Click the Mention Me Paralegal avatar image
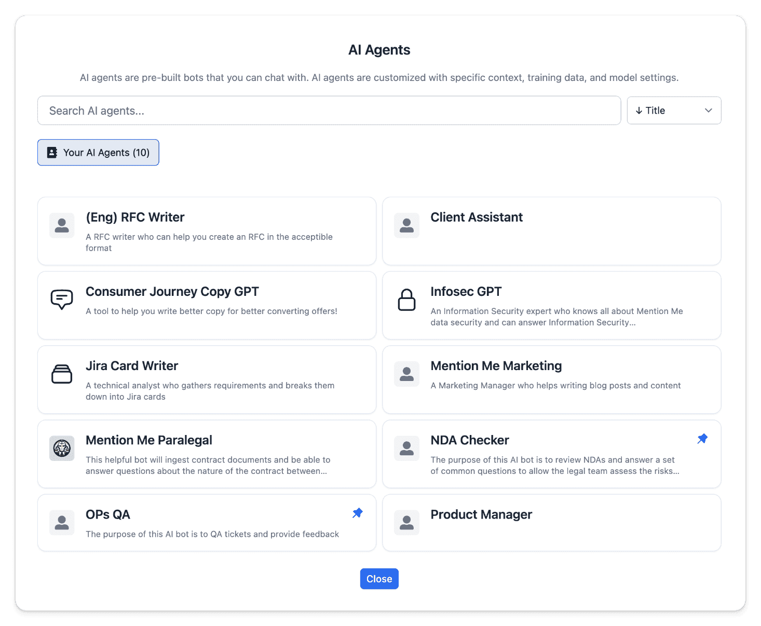761x626 pixels. 62,448
